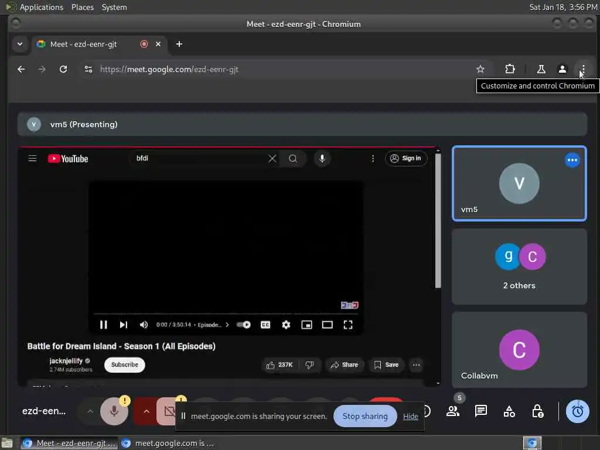This screenshot has width=600, height=450.
Task: Open the Customize and control Chromium menu
Action: (583, 69)
